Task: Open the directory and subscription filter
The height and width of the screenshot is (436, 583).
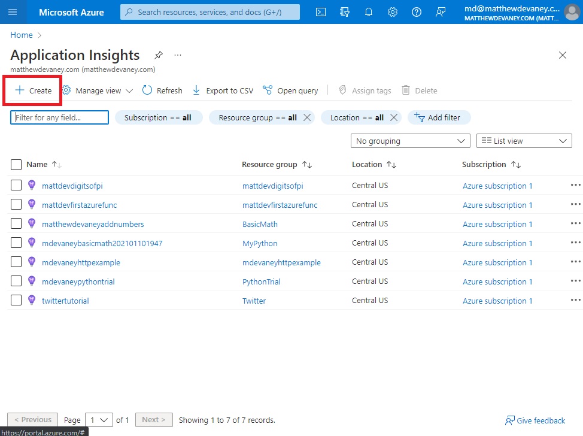Action: pyautogui.click(x=344, y=12)
